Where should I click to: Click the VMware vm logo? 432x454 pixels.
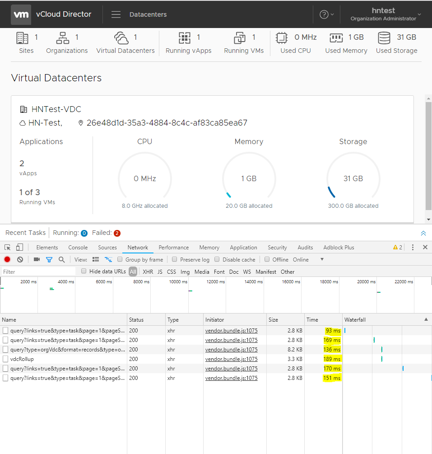21,14
